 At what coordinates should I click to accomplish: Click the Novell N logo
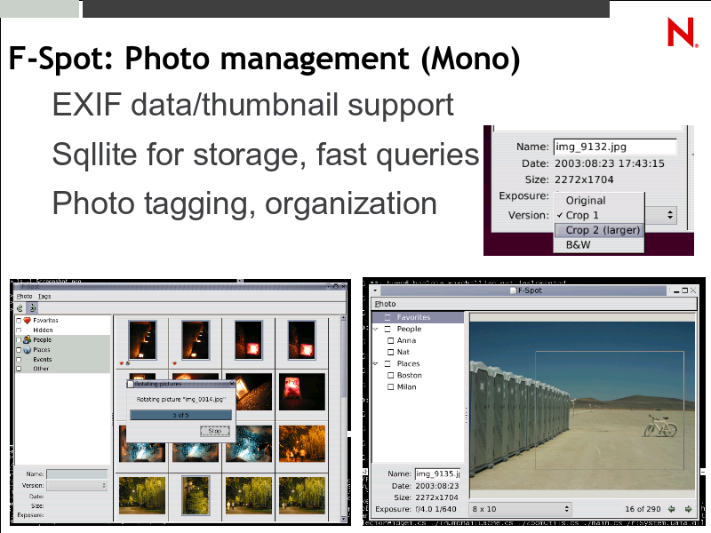tap(683, 32)
